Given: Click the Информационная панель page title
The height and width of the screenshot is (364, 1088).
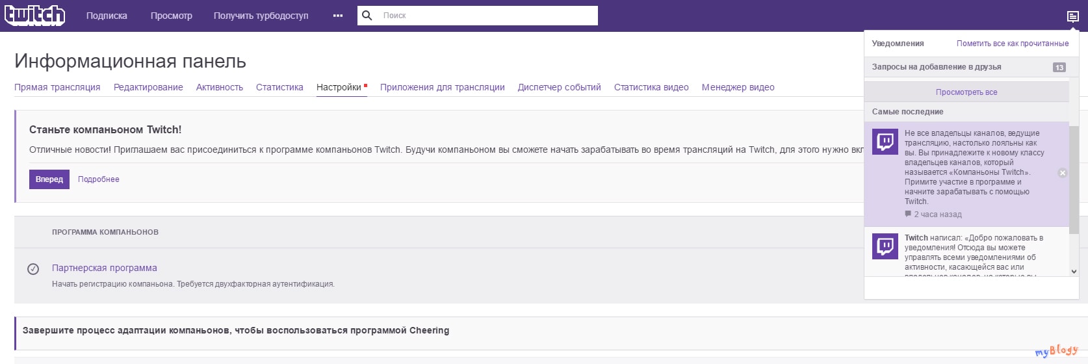Looking at the screenshot, I should pos(130,61).
